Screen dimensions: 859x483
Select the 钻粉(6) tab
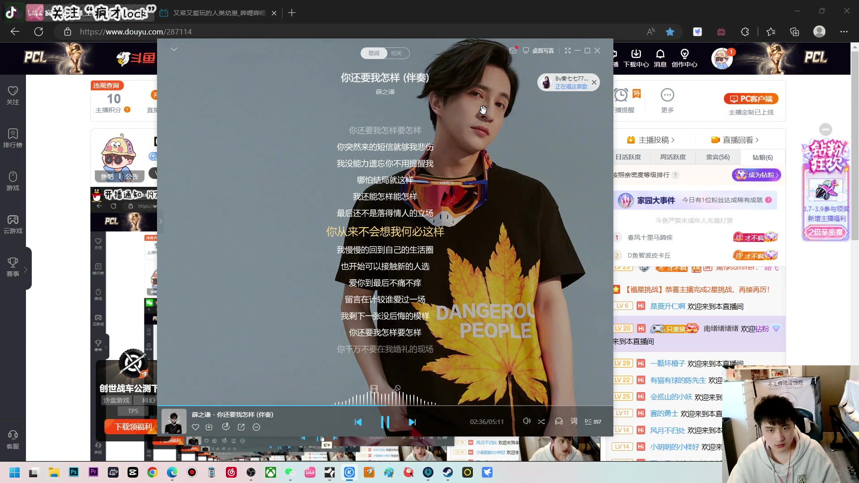(x=762, y=157)
